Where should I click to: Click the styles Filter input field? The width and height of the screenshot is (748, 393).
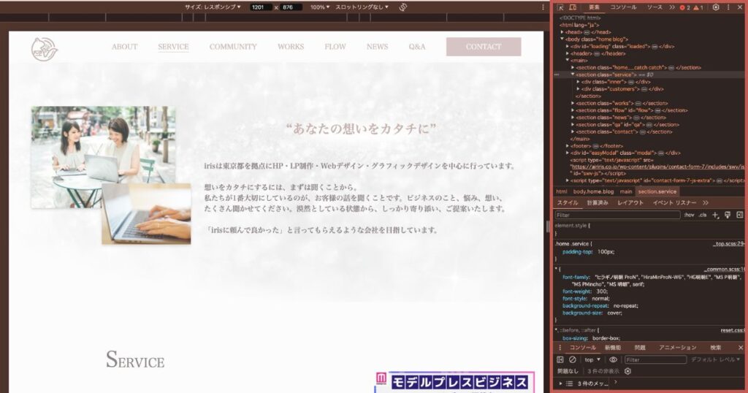tap(617, 215)
